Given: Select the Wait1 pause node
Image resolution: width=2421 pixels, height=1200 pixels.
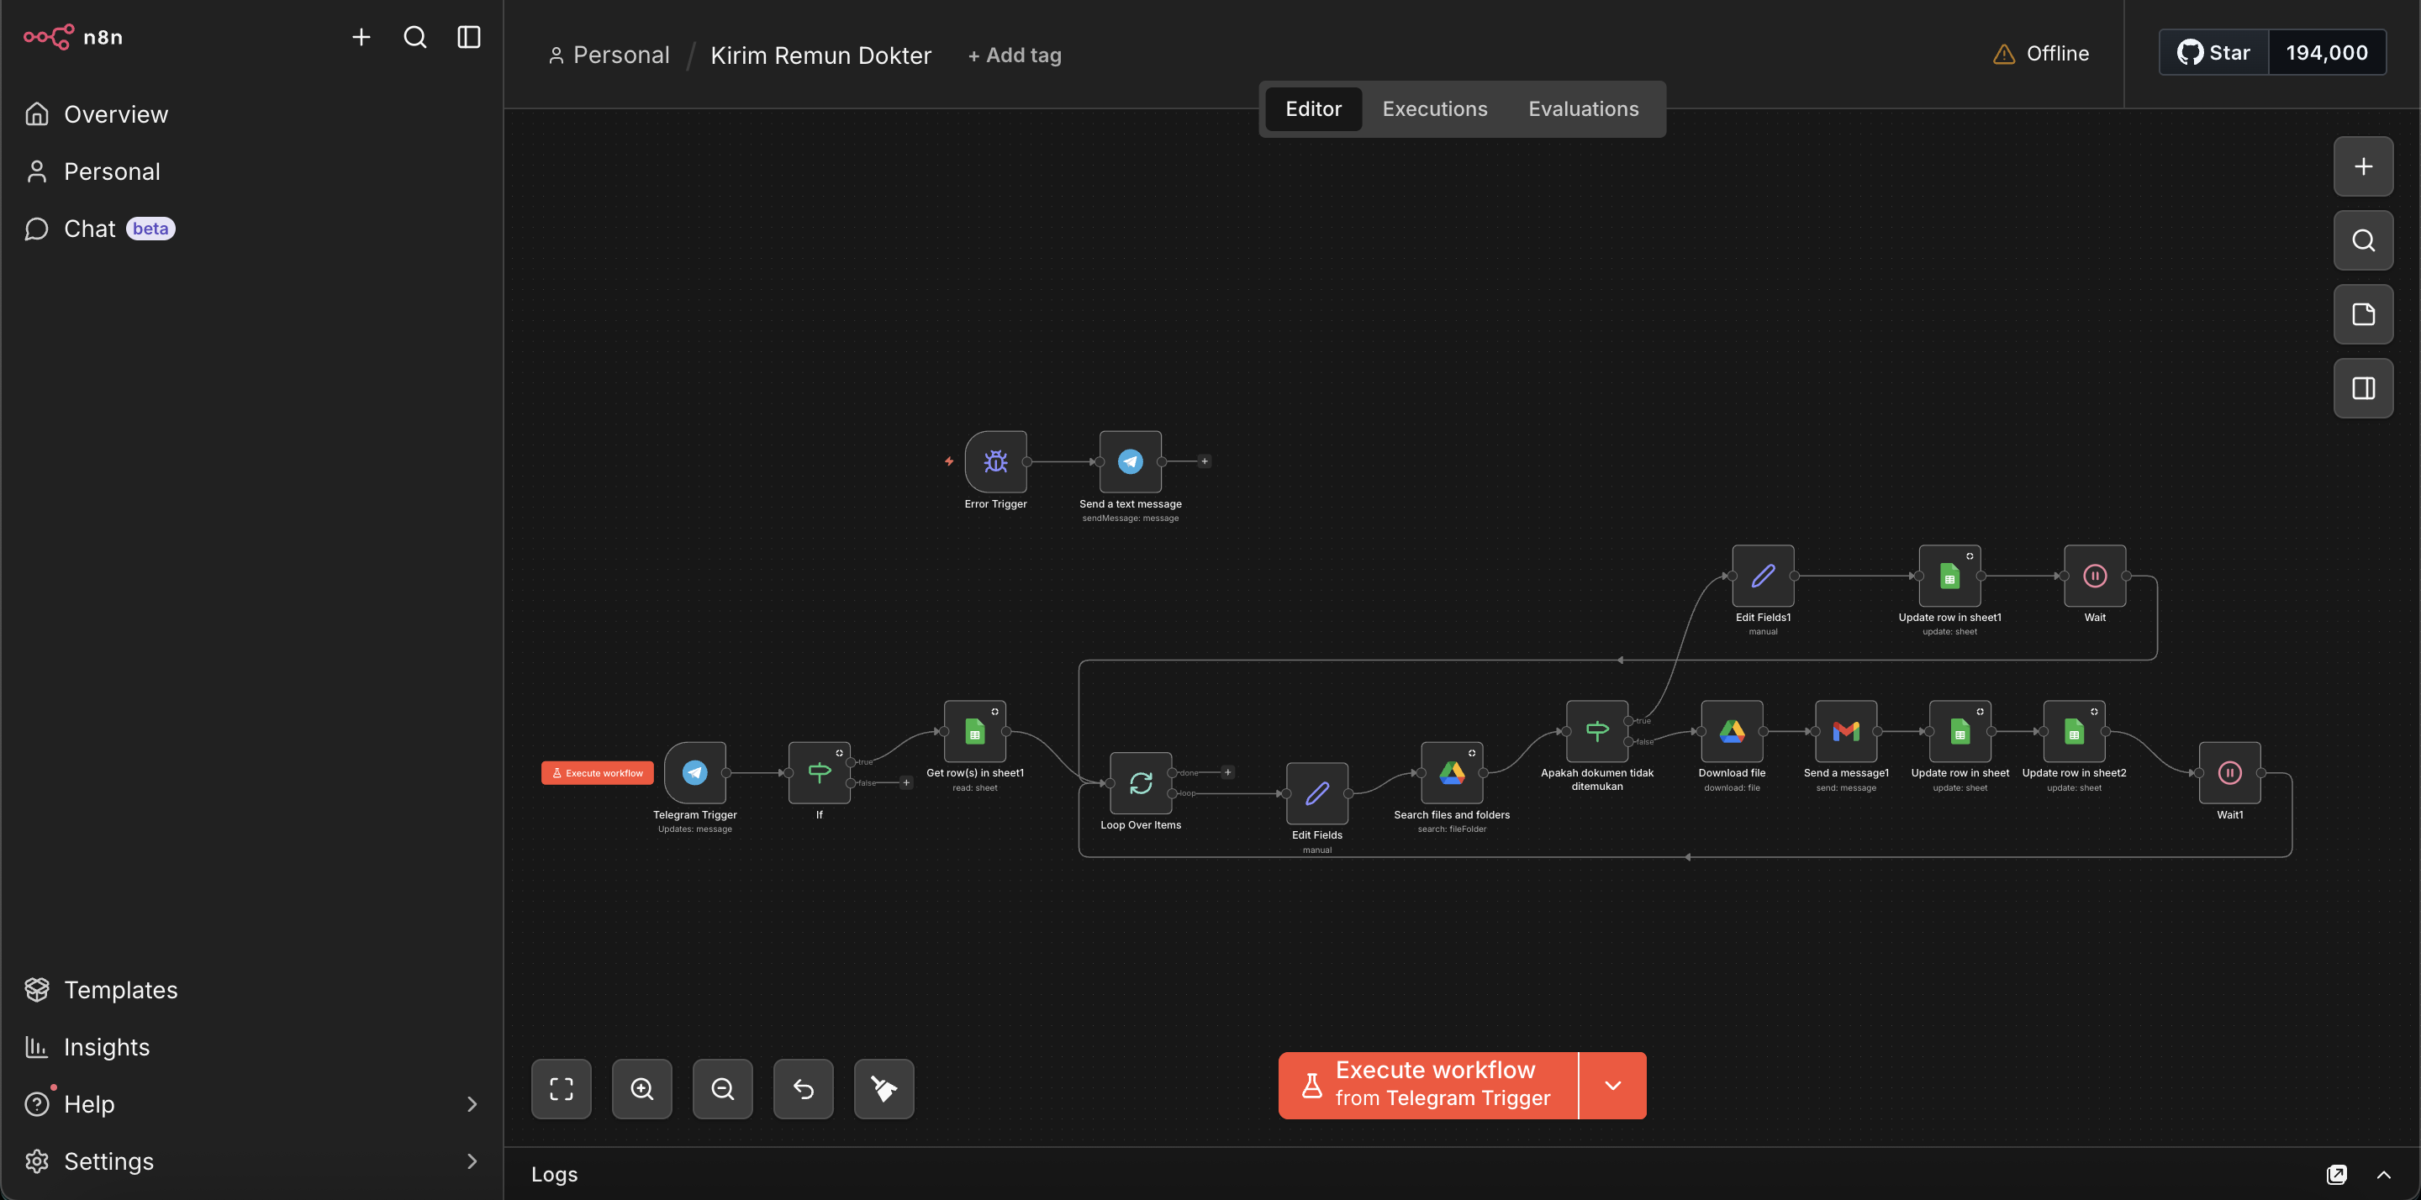Looking at the screenshot, I should pyautogui.click(x=2229, y=772).
